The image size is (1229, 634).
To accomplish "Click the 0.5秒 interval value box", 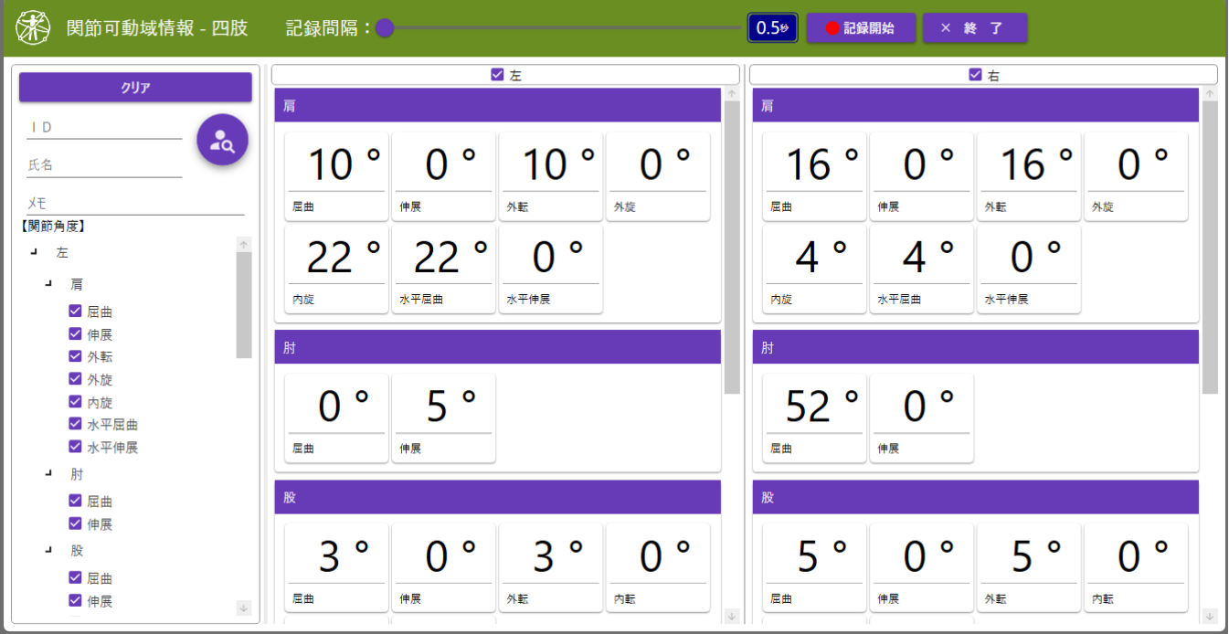I will click(772, 28).
